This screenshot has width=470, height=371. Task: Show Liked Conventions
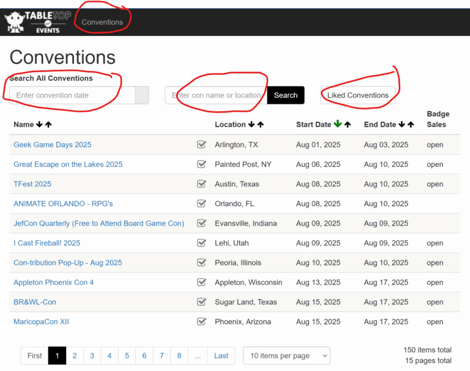tap(357, 95)
